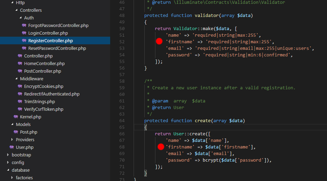The height and width of the screenshot is (181, 327).
Task: Click line number 64 in the gutter
Action: [x=122, y=120]
